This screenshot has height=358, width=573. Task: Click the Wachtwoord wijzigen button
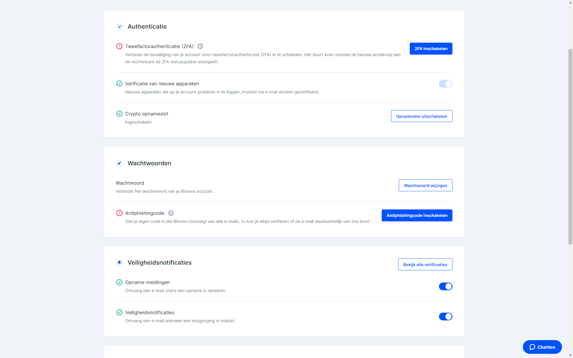click(x=425, y=185)
